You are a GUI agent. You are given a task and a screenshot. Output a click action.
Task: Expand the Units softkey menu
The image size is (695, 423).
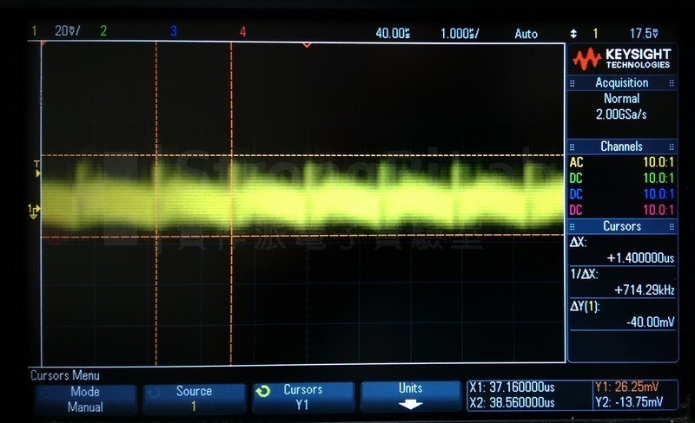pyautogui.click(x=410, y=396)
